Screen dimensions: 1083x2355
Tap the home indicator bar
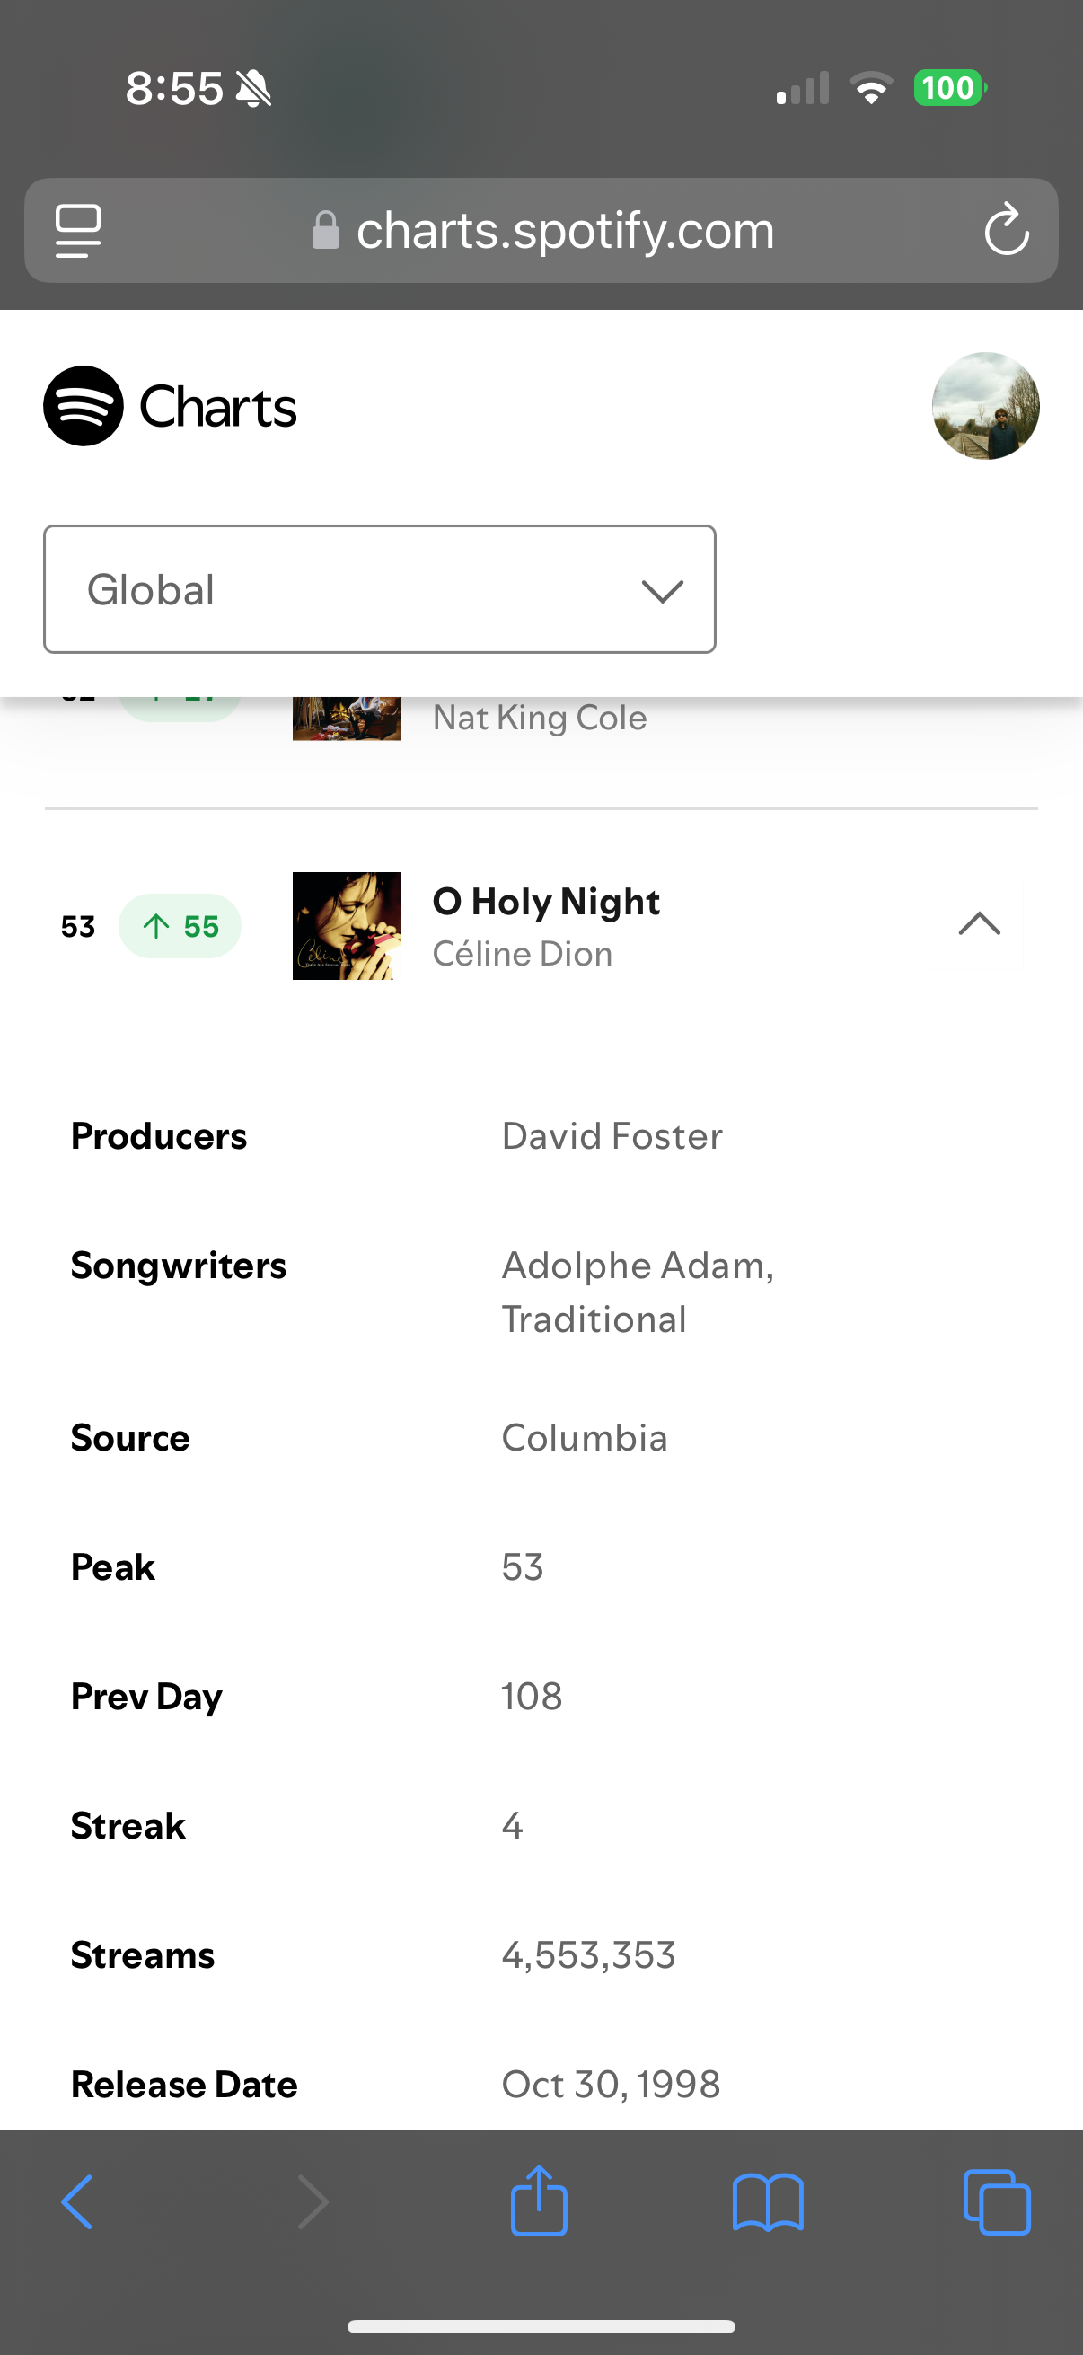[x=541, y=2325]
